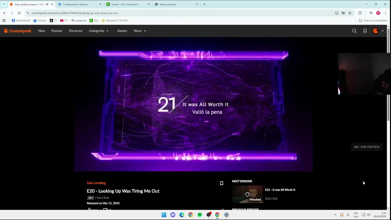This screenshot has height=220, width=391.
Task: Click the Skip Preview button
Action: click(x=367, y=147)
